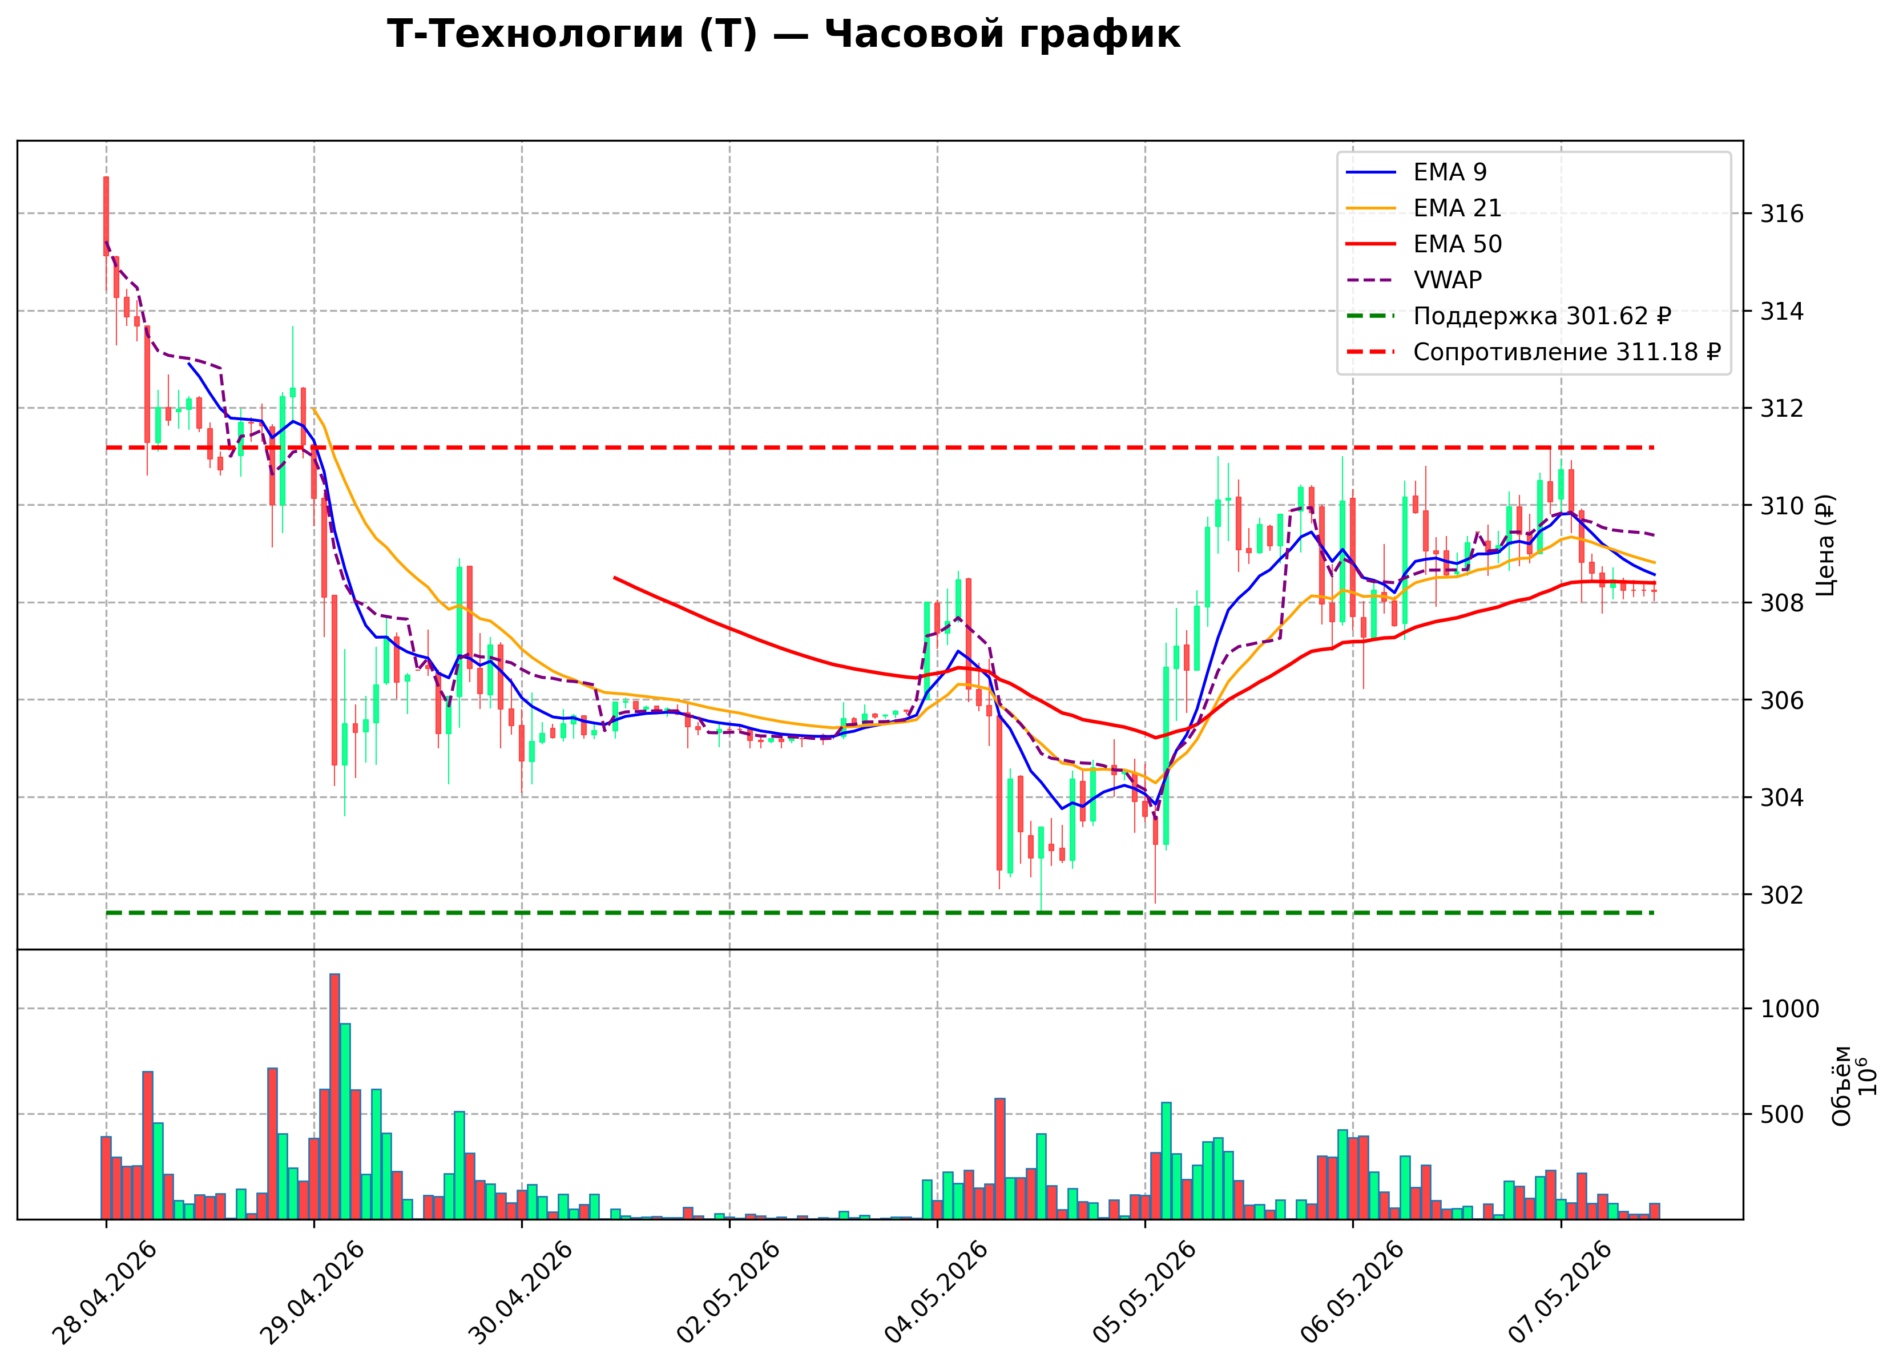1899x1366 pixels.
Task: Click the "Поддержка 301.62 ₽" legend entry
Action: pyautogui.click(x=1542, y=316)
